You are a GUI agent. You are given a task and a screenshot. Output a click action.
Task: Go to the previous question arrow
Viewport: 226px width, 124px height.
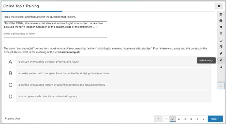pos(158,119)
